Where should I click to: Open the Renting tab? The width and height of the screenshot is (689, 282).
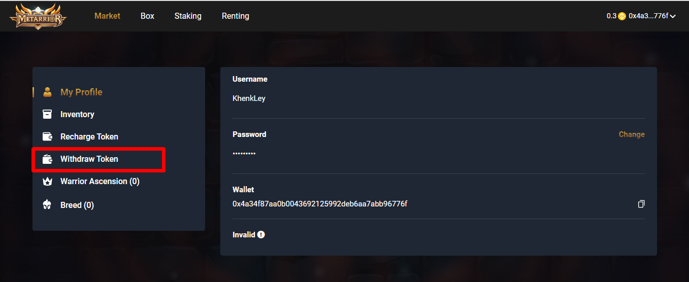(x=236, y=16)
